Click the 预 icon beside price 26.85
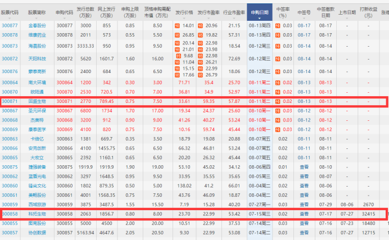389x240 pixels. 177,35
